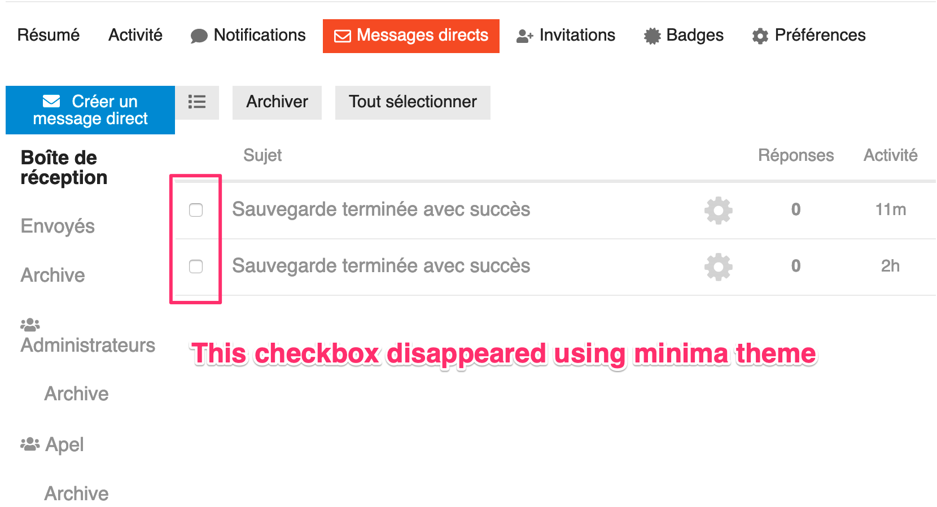
Task: Open the Invitations tab
Action: pos(566,36)
